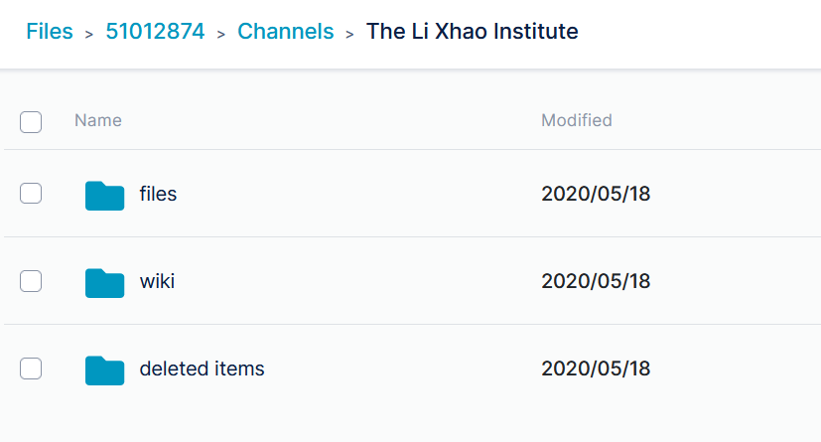Click the wiki folder modified date
Screen dimensions: 821x442
pyautogui.click(x=596, y=281)
